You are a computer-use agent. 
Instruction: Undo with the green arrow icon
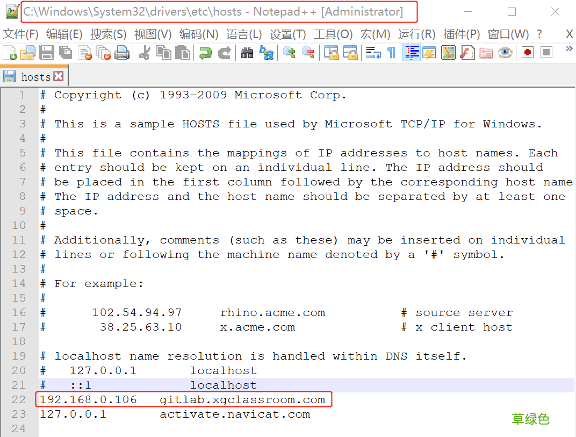click(205, 53)
